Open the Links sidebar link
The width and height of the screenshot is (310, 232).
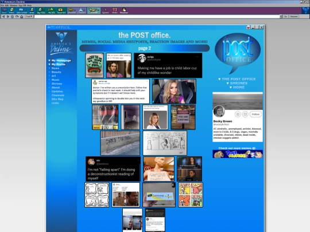55,103
